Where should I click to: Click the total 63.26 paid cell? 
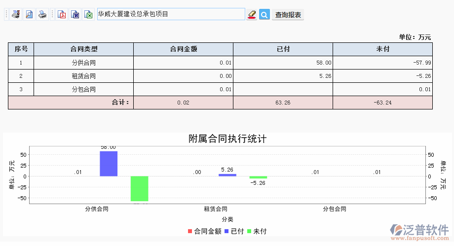pos(283,103)
